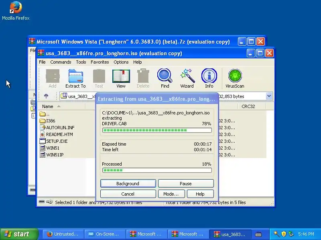Select WIN51 file icon
321x240 pixels.
pos(43,148)
